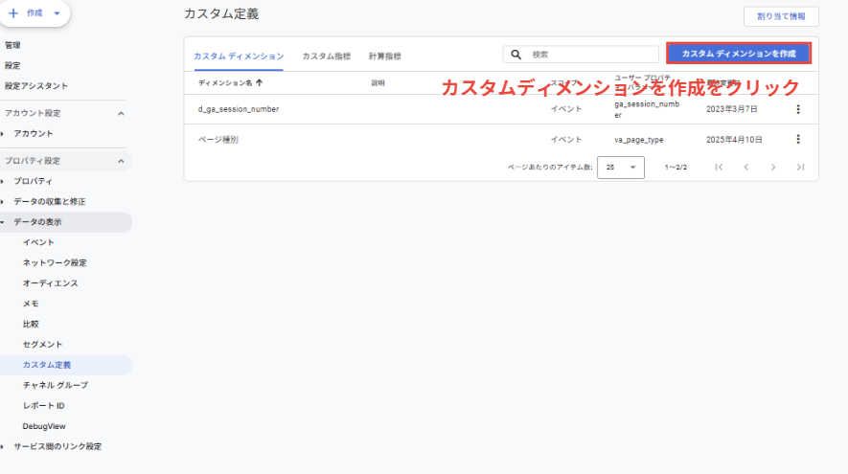Click the 割り当て情報 button
This screenshot has height=474, width=848.
pyautogui.click(x=781, y=16)
